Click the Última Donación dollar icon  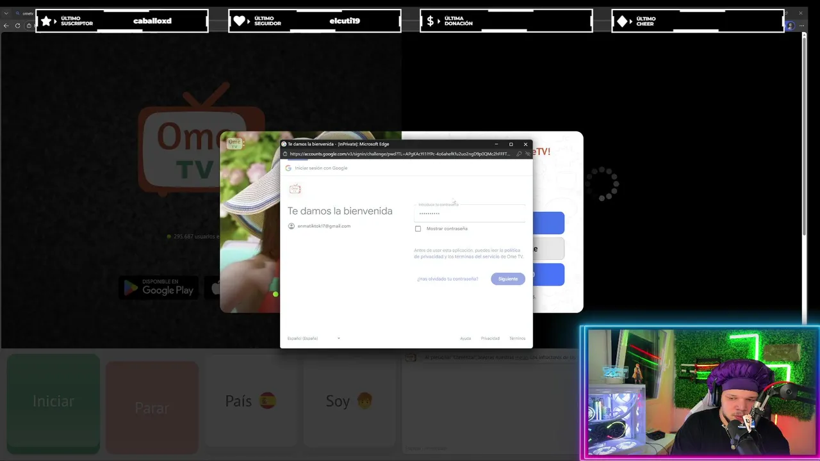(x=431, y=21)
